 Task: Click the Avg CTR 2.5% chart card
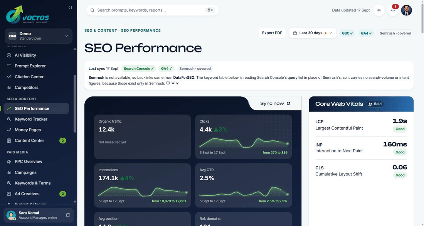[x=243, y=186]
